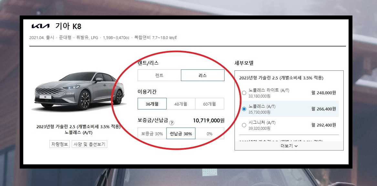Click the 보증금/선납금 label
The width and height of the screenshot is (377, 186).
pos(153,120)
